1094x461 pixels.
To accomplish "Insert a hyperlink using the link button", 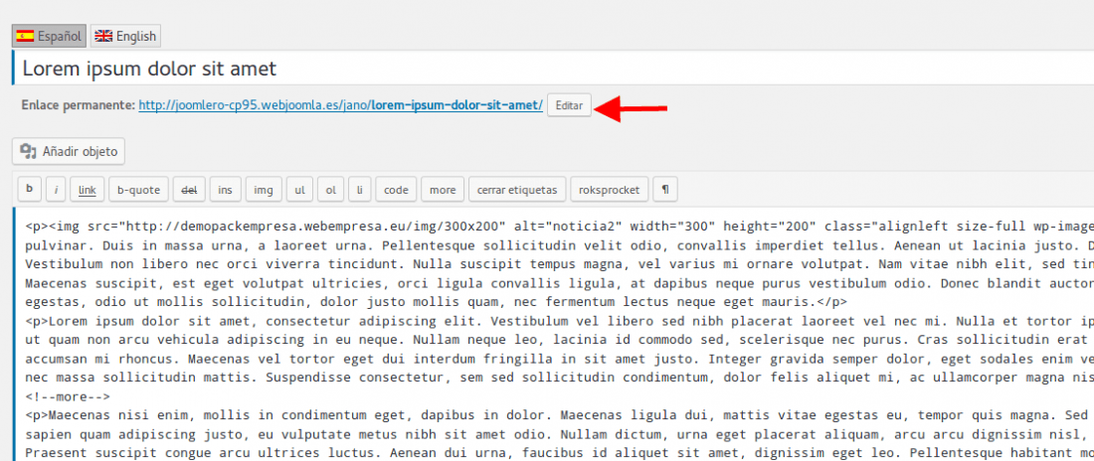I will coord(88,189).
